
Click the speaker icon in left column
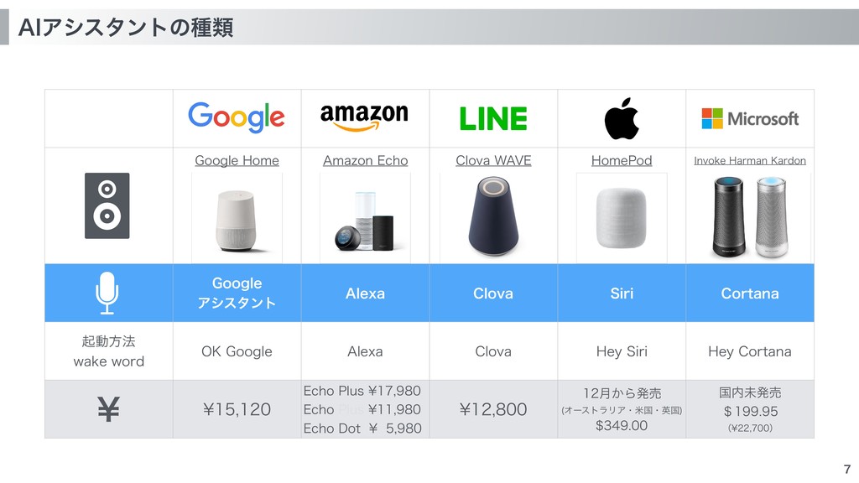107,206
